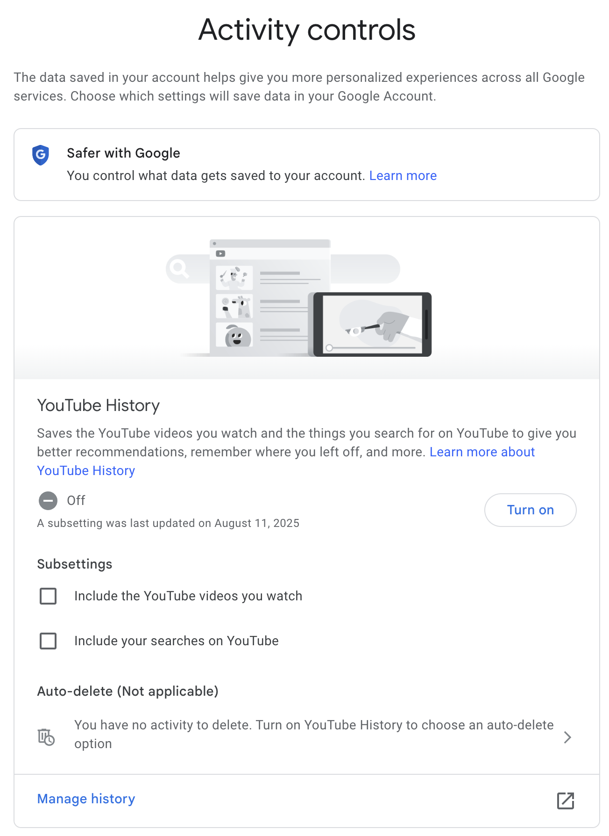Click the small YouTube play icon in the illustration
The image size is (609, 836).
(x=220, y=253)
